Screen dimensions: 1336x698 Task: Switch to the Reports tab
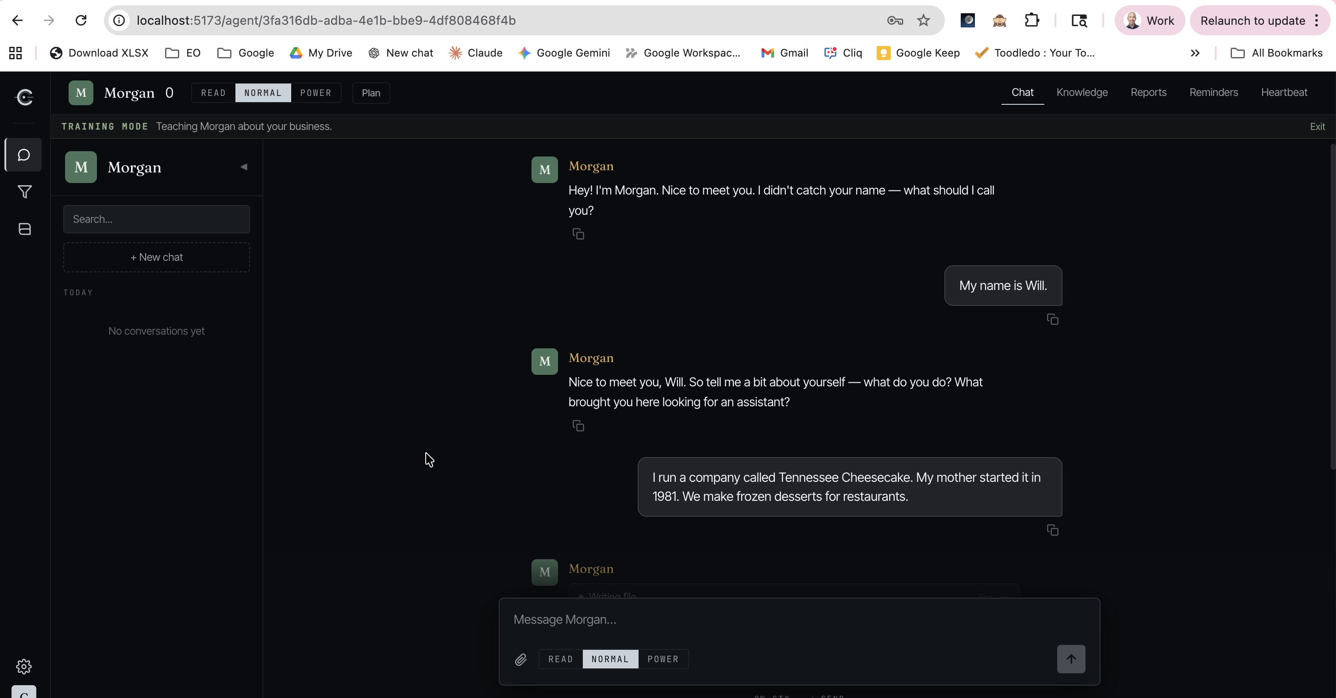pyautogui.click(x=1148, y=92)
